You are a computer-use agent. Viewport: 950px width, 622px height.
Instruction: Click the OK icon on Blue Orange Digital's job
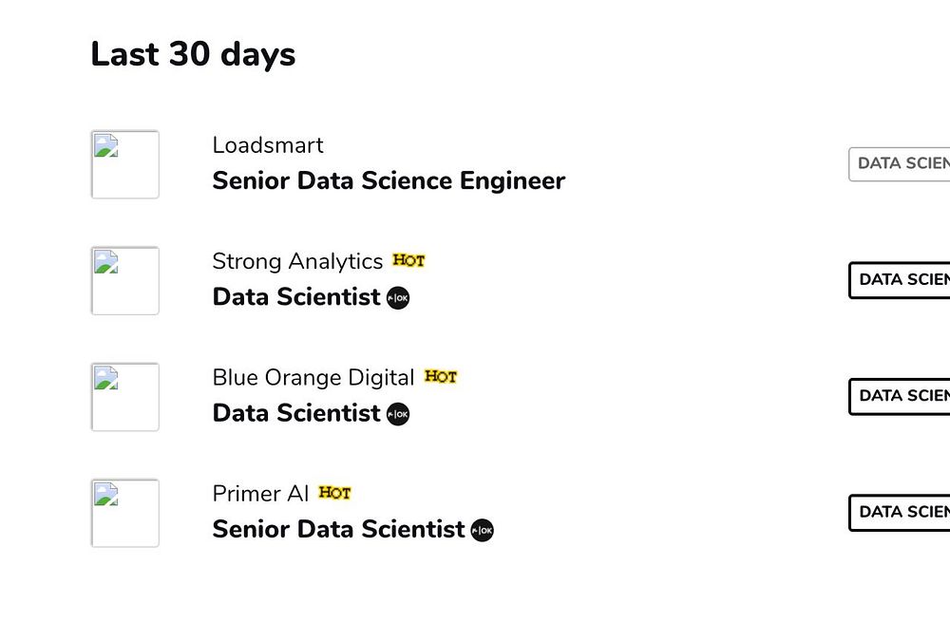click(398, 414)
